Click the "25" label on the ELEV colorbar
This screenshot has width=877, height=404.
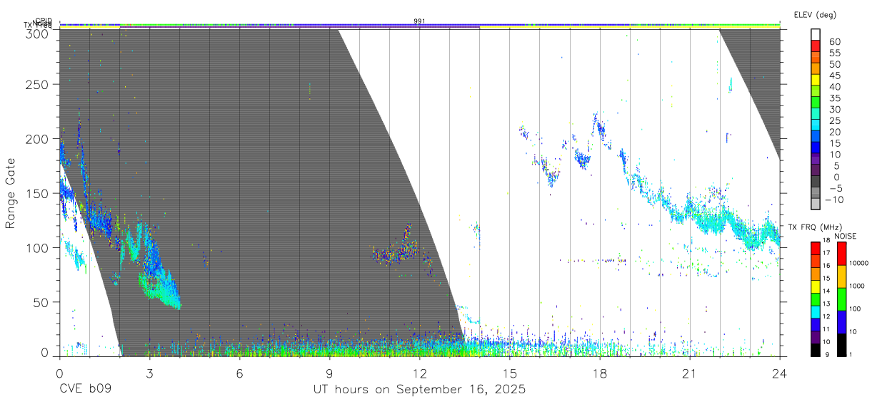[834, 120]
